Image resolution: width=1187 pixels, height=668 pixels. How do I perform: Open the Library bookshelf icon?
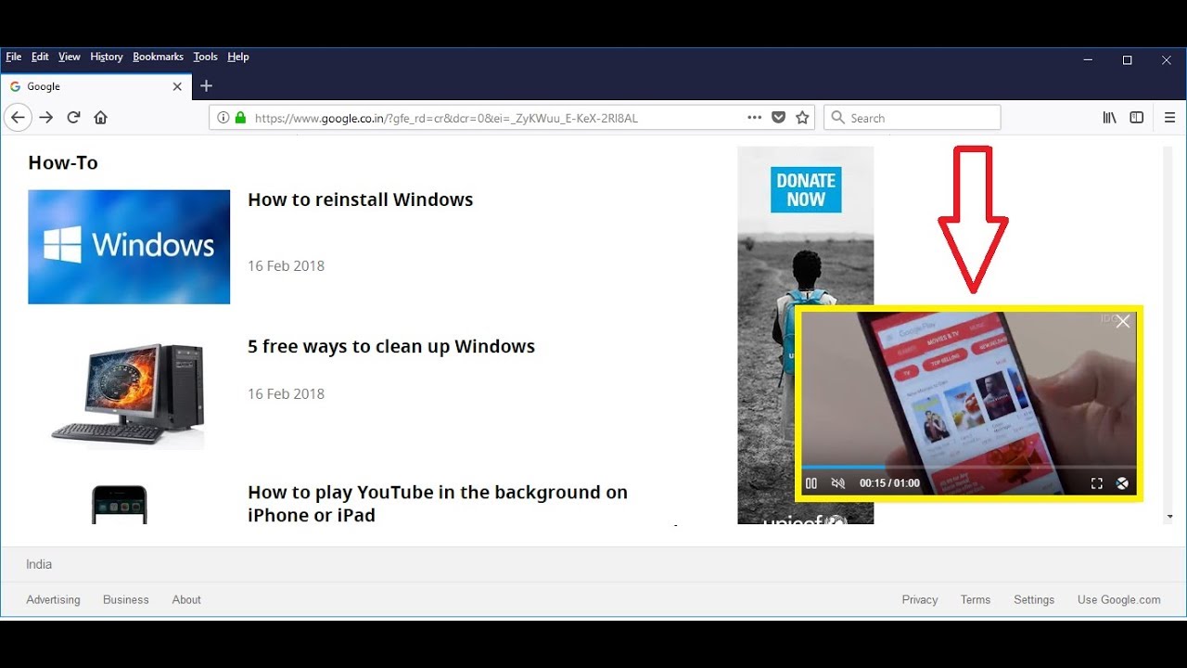click(1109, 118)
